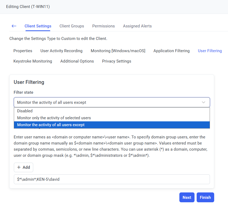Click the Add button with plus icon
This screenshot has height=206, width=228.
[x=23, y=167]
